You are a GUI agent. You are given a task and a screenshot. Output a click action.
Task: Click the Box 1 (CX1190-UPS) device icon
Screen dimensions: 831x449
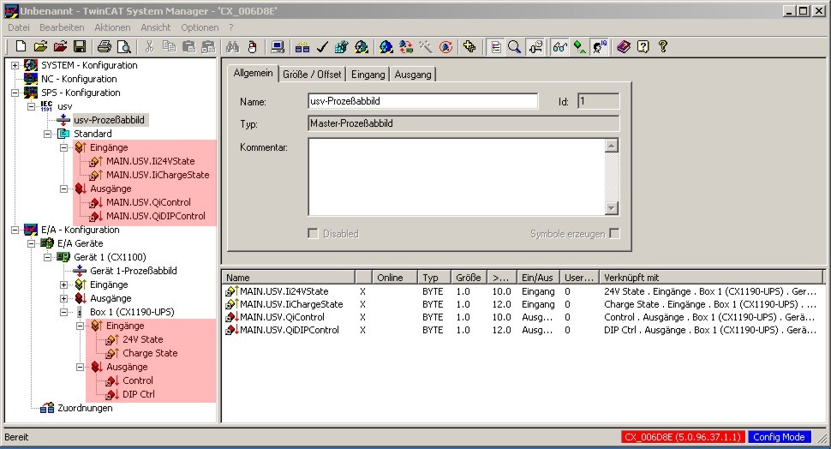pos(80,312)
